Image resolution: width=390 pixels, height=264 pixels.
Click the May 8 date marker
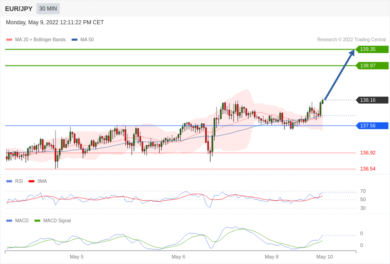272,257
